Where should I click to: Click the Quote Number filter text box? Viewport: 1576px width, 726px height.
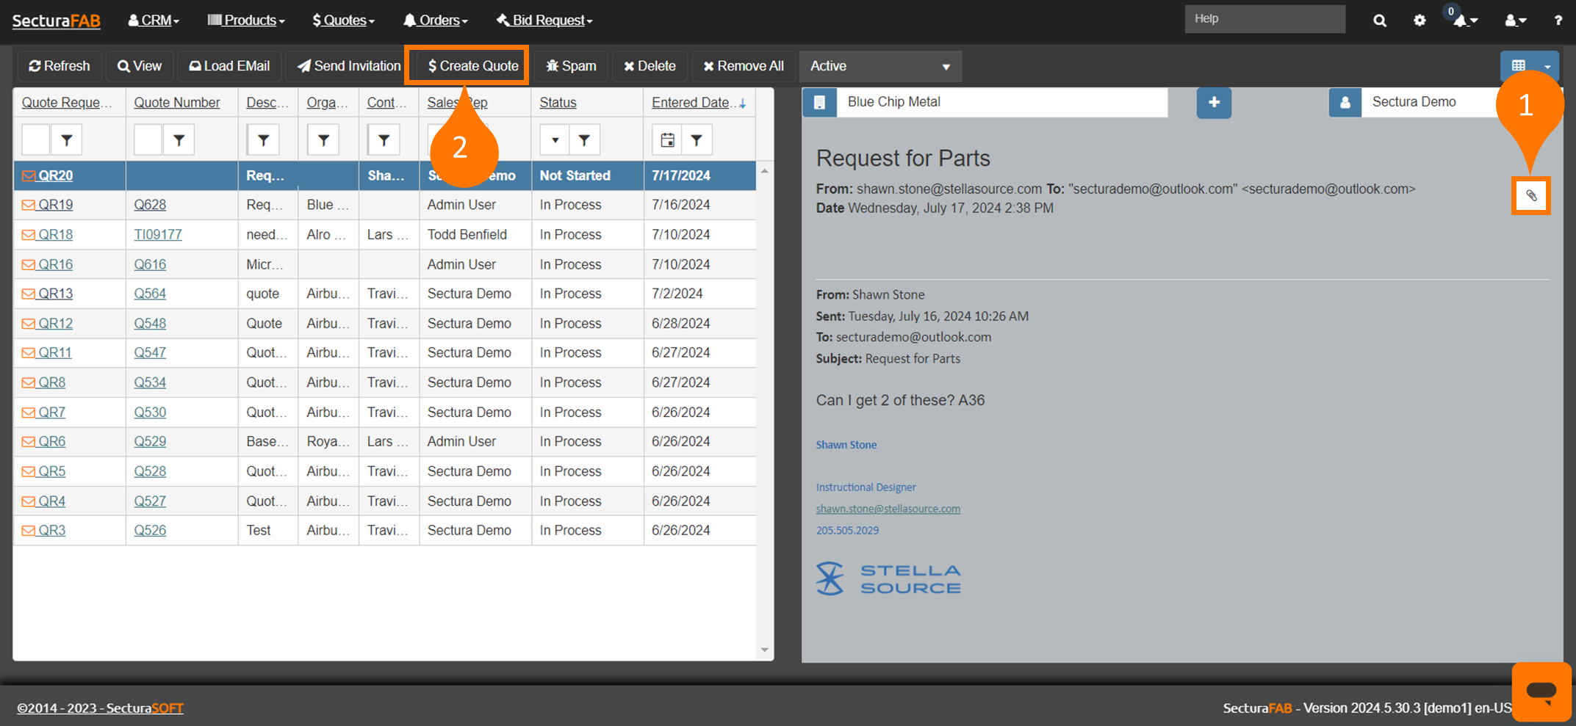point(148,139)
